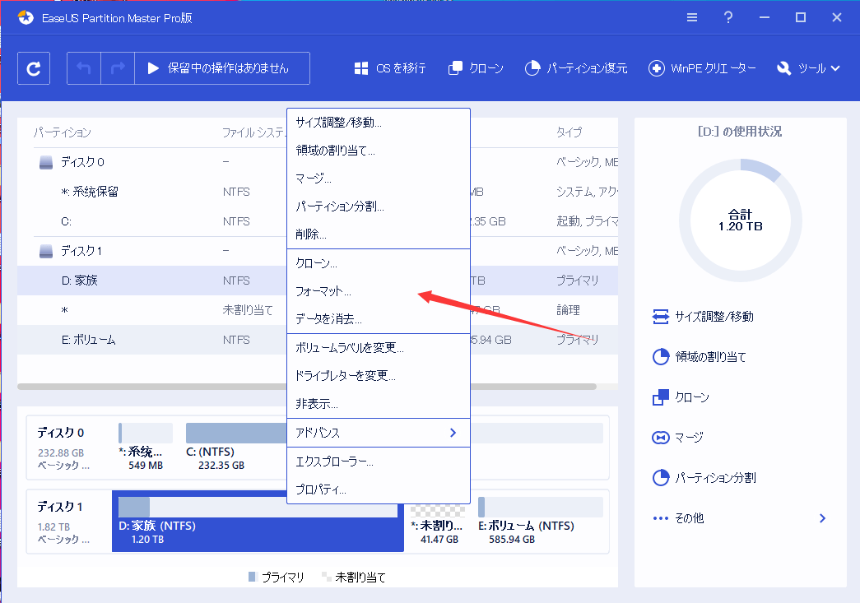Viewport: 860px width, 603px height.
Task: Click the 領域の割り当て sidebar icon
Action: pos(660,357)
